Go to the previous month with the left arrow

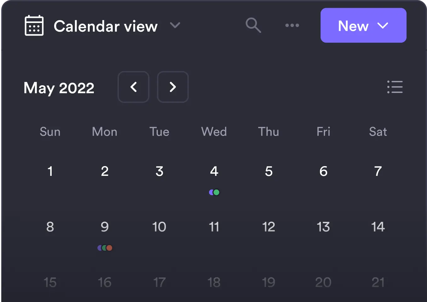pos(133,87)
